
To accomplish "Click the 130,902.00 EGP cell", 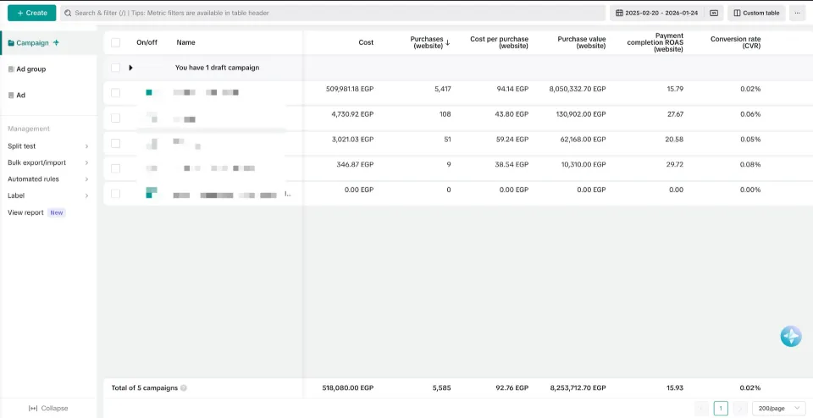I will click(582, 114).
